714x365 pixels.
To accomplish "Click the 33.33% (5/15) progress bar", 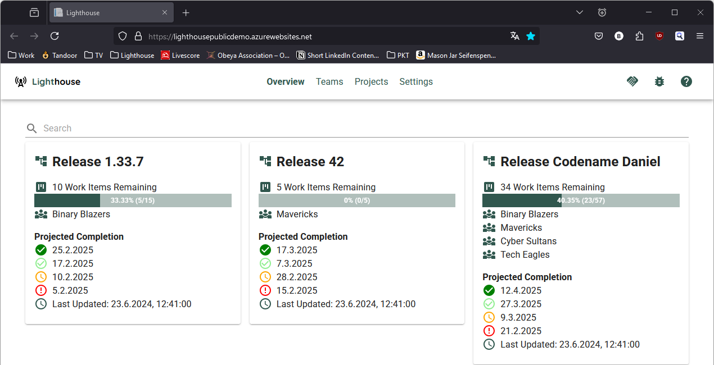I will tap(133, 200).
